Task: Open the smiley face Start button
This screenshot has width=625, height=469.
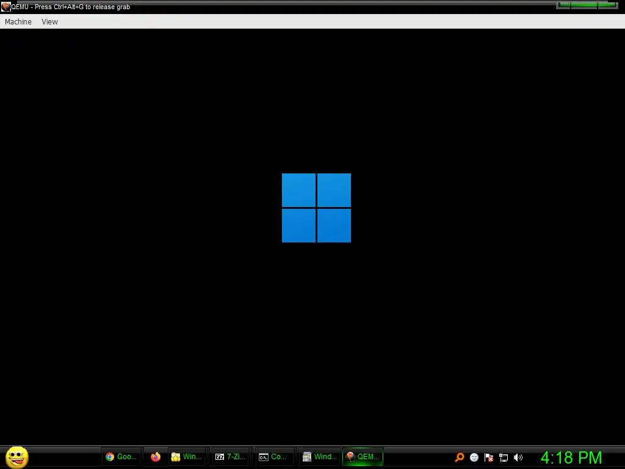Action: (x=16, y=457)
